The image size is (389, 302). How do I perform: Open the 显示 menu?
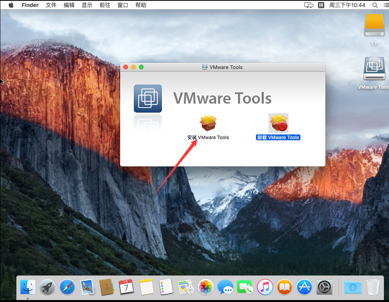[87, 5]
